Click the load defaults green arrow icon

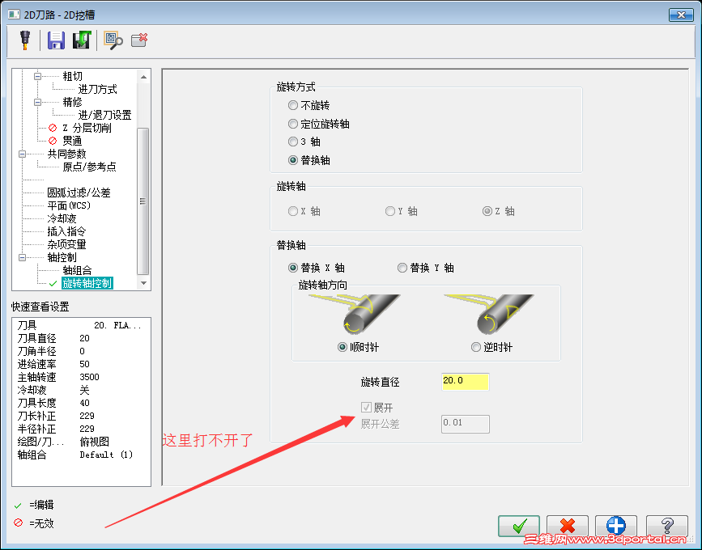[82, 40]
